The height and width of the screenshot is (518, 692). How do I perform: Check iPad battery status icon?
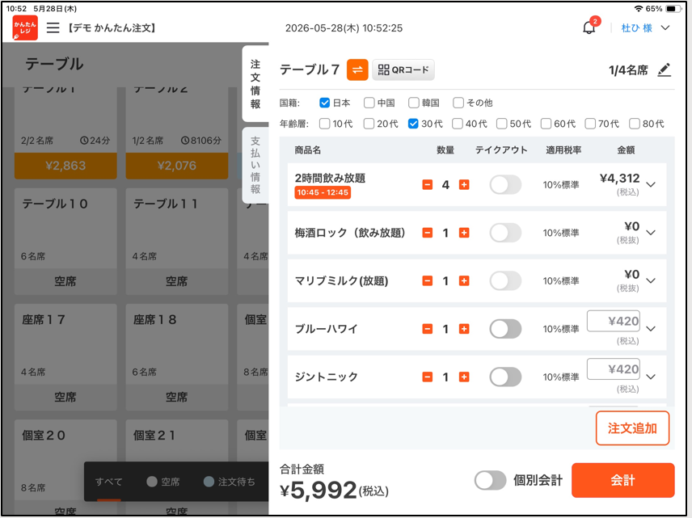click(x=673, y=8)
